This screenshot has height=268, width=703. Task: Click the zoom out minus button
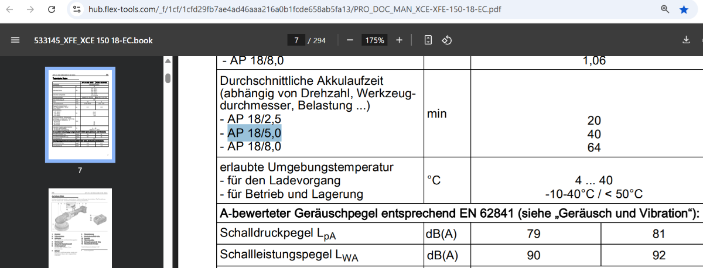350,40
